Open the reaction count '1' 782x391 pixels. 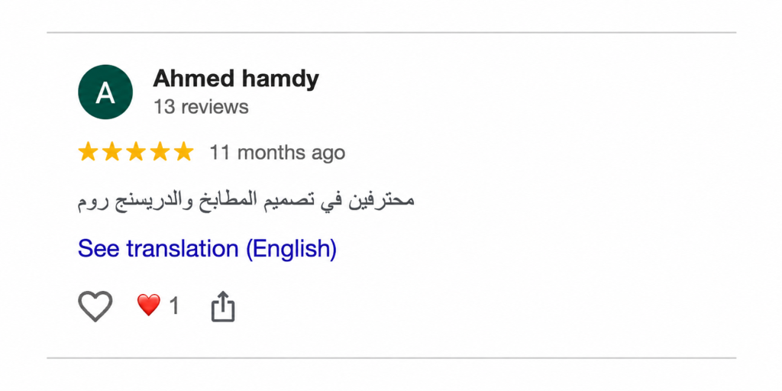[x=173, y=305]
